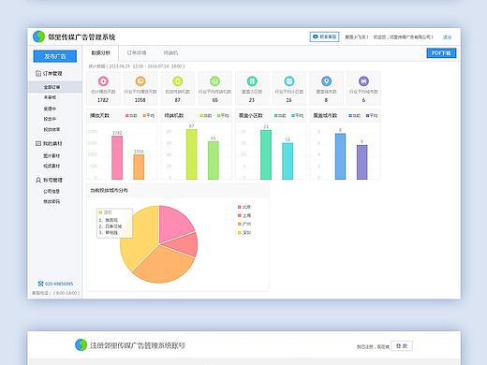Click the orange 1058 bar in 播放天数 chart
Image resolution: width=487 pixels, height=365 pixels.
(139, 167)
